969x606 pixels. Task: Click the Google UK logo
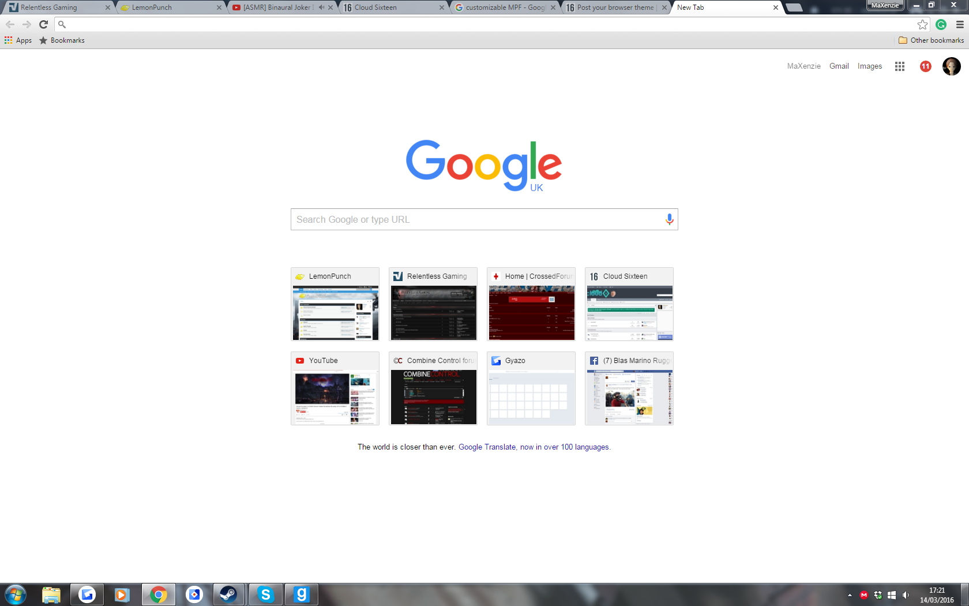[x=484, y=165]
